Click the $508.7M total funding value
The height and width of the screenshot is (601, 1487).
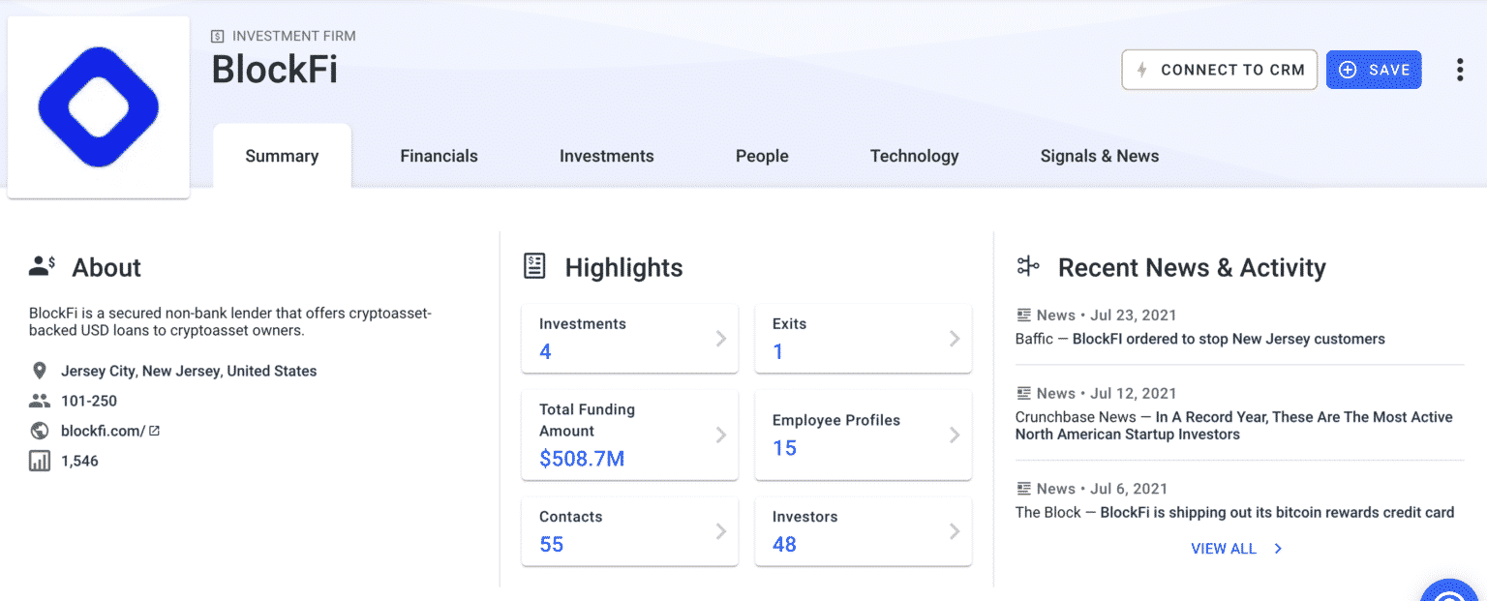(x=582, y=459)
